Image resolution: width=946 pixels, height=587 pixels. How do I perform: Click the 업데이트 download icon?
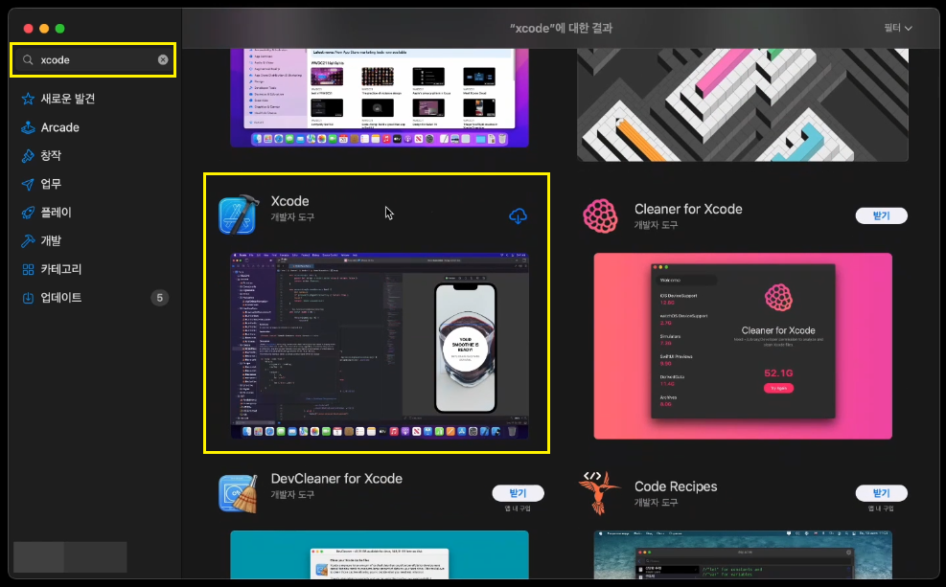pos(28,297)
